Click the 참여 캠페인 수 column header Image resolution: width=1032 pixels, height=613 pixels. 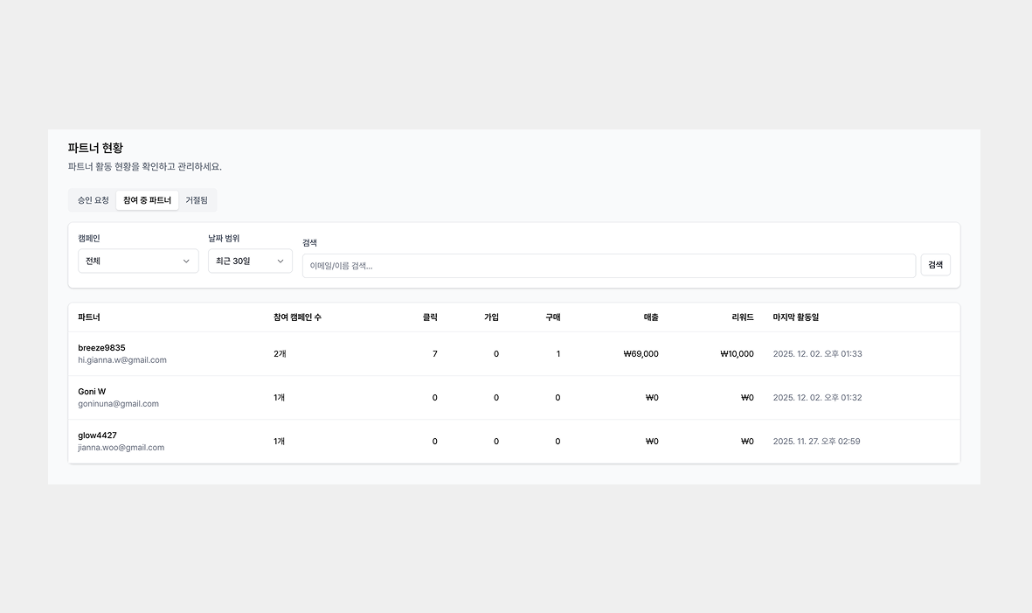(297, 317)
